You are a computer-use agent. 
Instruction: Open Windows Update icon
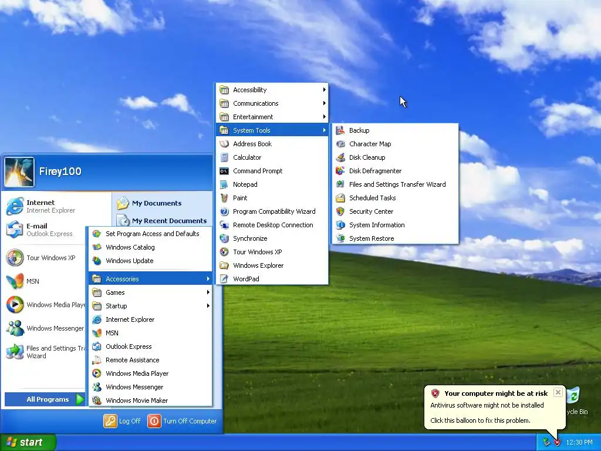[x=97, y=261]
